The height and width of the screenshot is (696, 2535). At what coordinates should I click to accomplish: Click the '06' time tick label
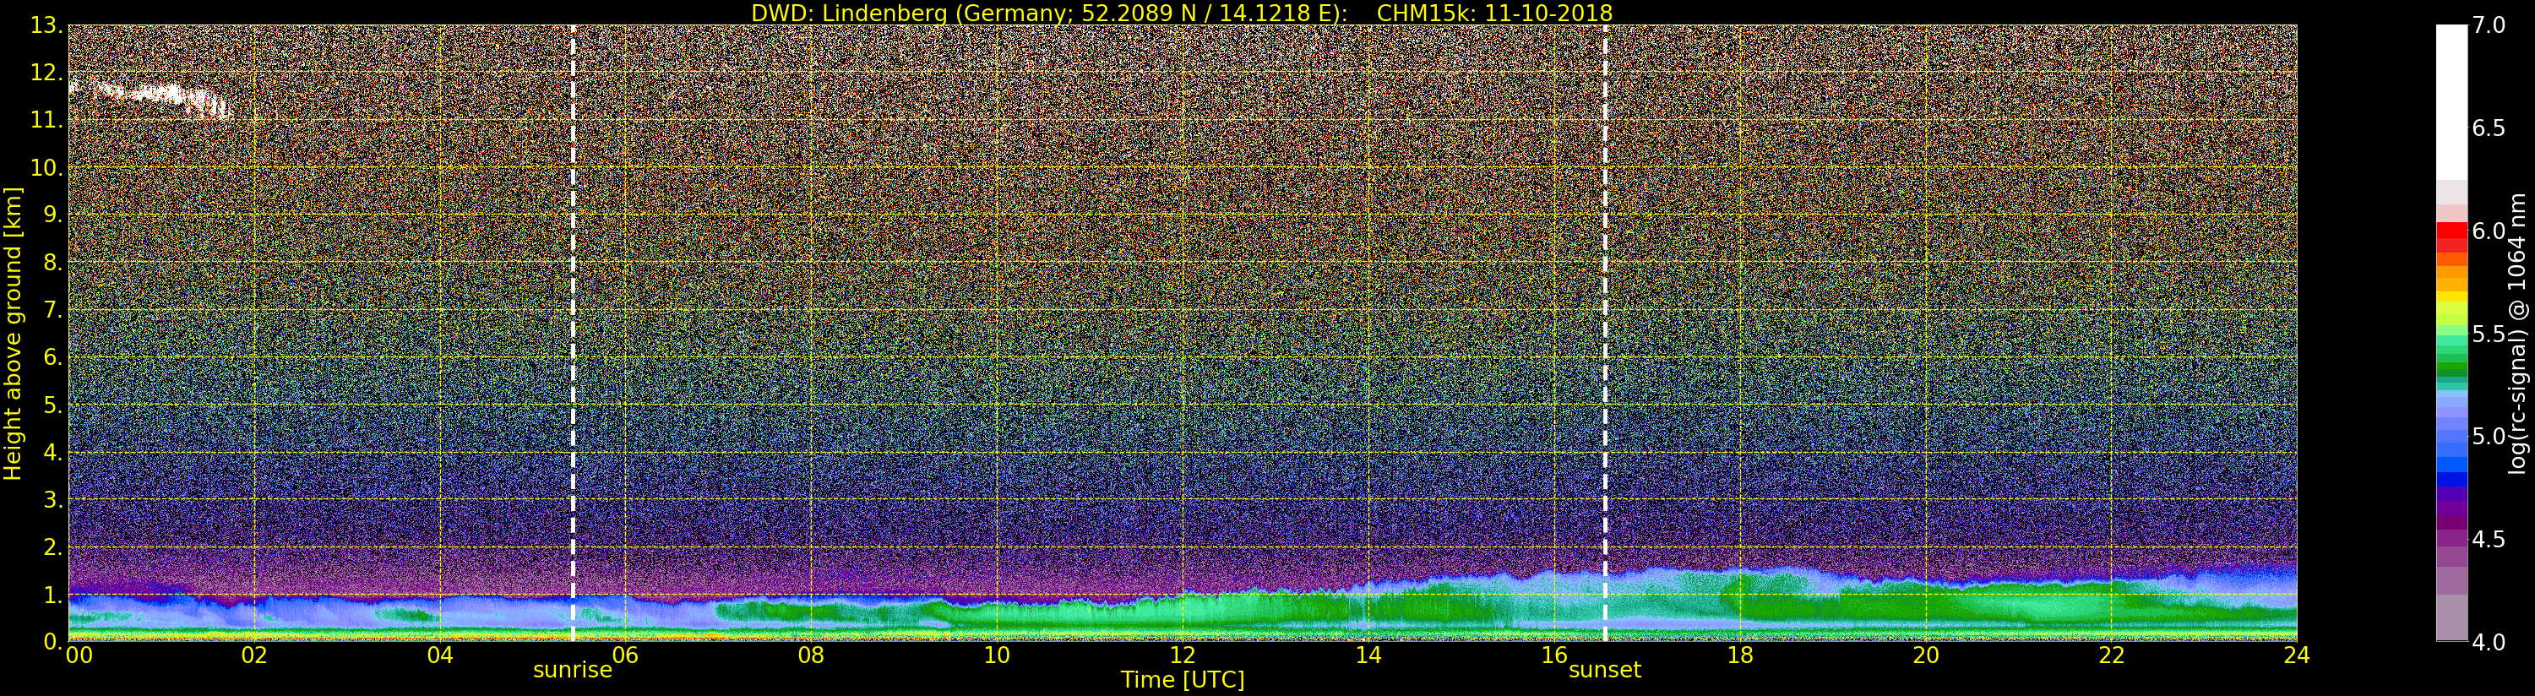[x=626, y=655]
